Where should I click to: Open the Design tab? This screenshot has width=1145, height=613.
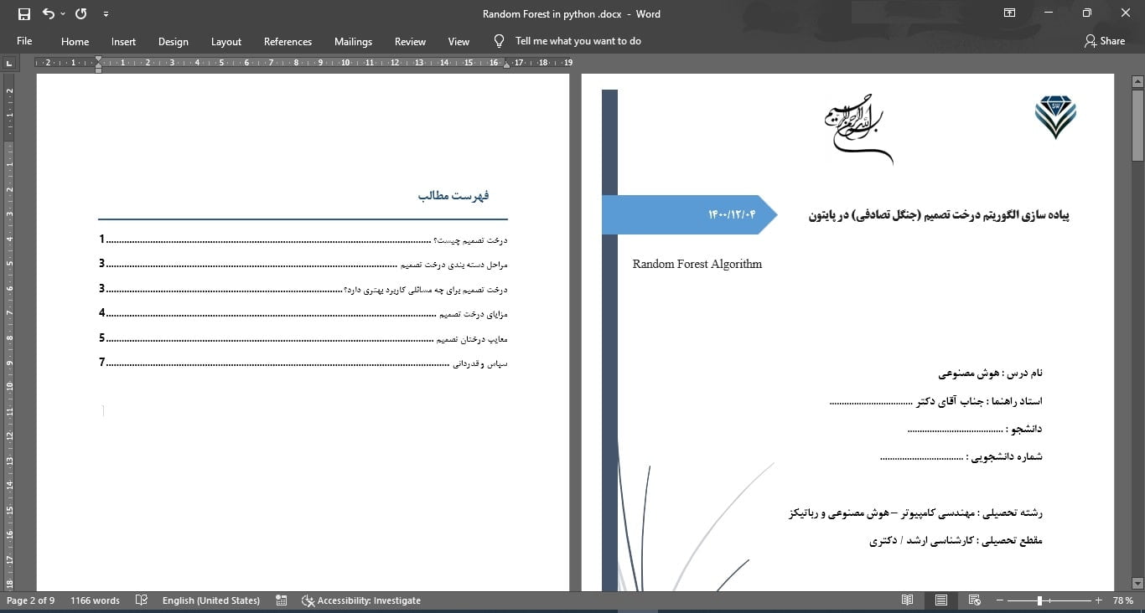[174, 41]
